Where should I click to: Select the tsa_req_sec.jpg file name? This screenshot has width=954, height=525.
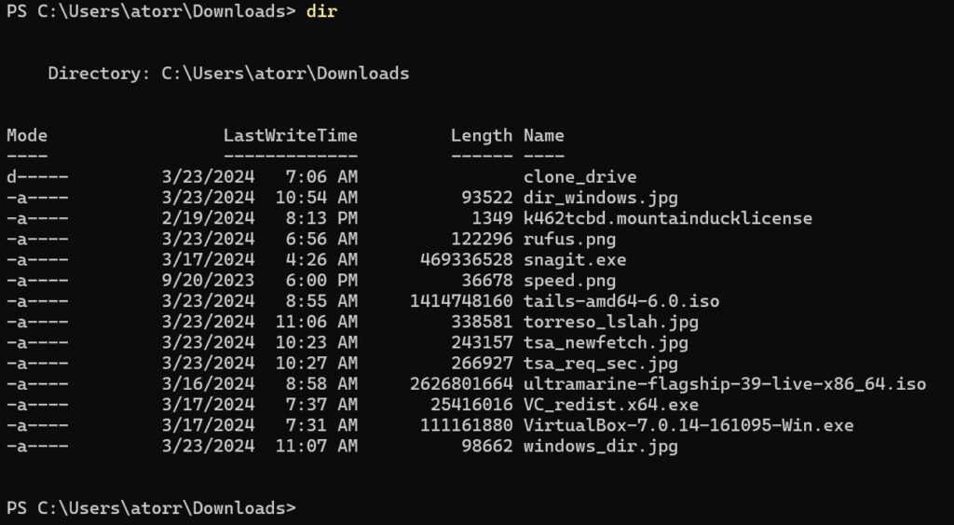click(600, 364)
